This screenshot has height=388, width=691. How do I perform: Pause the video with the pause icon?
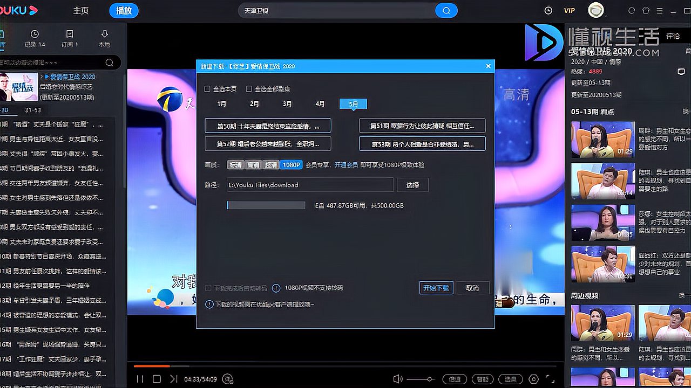pyautogui.click(x=140, y=379)
